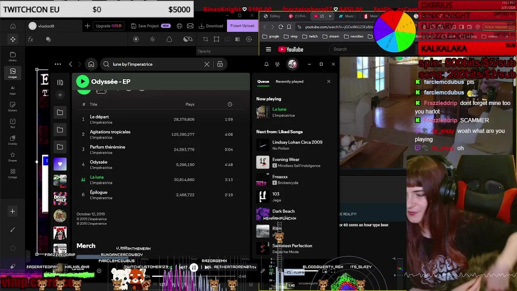Collapse Your Library in Spotify
This screenshot has width=517, height=291.
pos(60,82)
